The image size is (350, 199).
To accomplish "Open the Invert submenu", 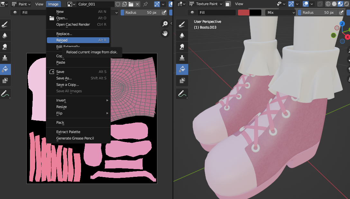I will click(x=78, y=100).
